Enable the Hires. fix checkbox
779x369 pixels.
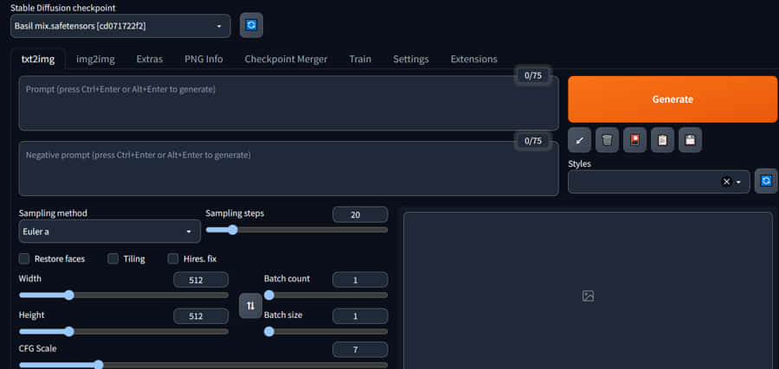[173, 259]
